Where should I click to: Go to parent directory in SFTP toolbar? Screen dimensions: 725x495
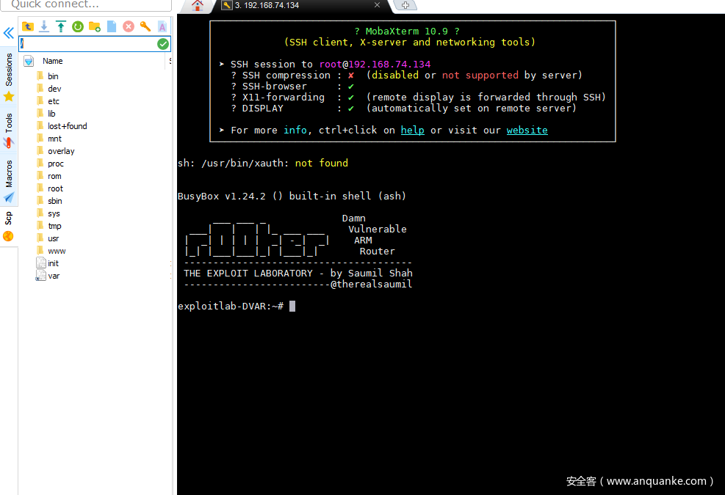click(28, 26)
